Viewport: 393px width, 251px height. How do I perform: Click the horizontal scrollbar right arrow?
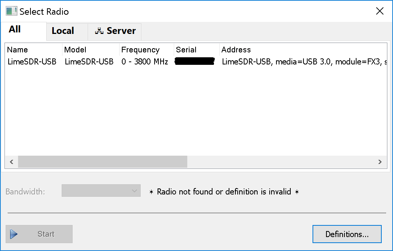380,162
